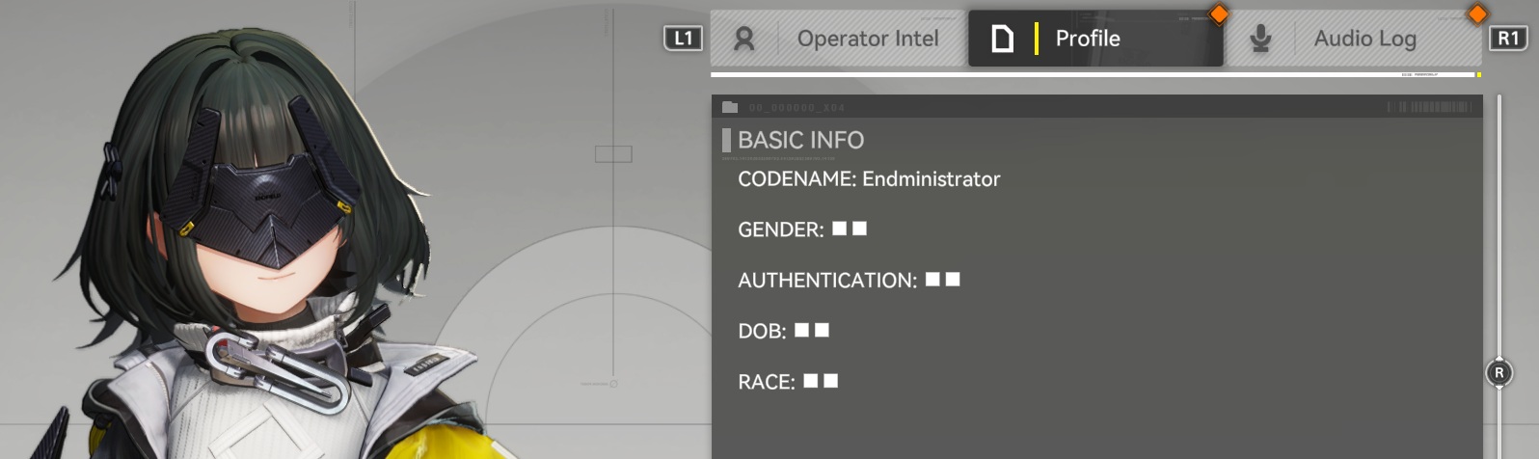Click the CODENAME: Endministrator line
The image size is (1539, 459).
(869, 179)
